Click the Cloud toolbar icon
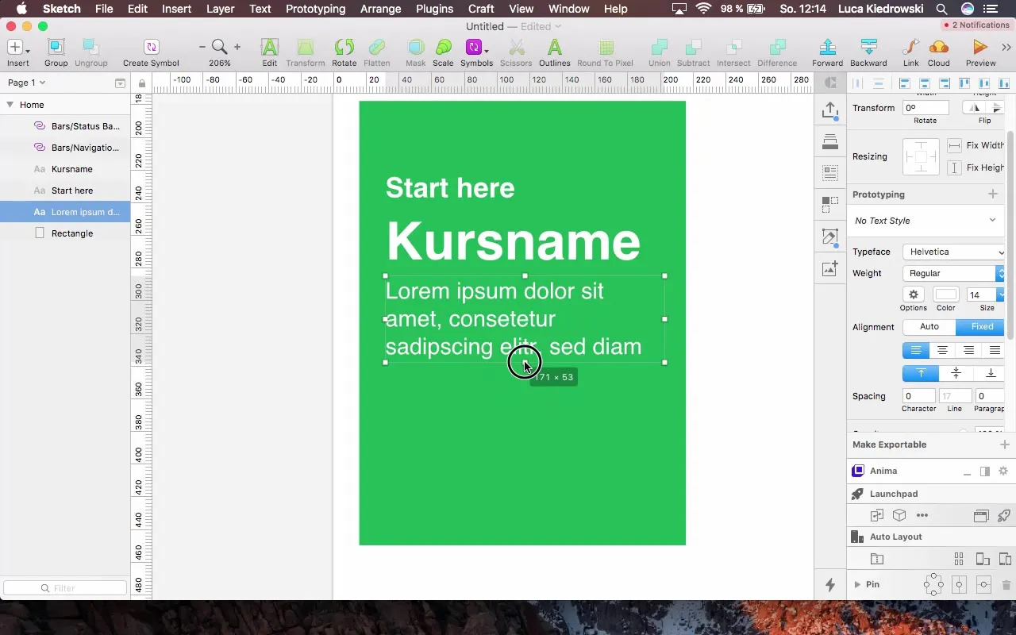The width and height of the screenshot is (1016, 635). tap(938, 48)
